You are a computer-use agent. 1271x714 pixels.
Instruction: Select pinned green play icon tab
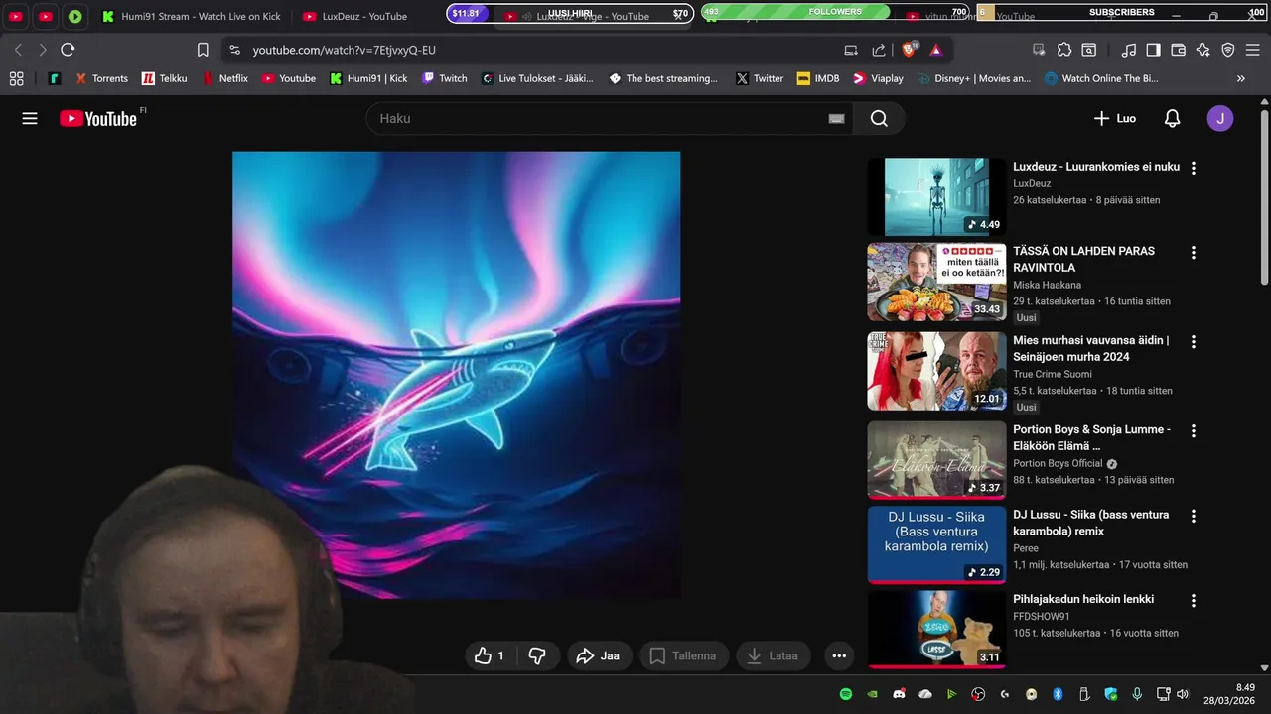point(75,17)
